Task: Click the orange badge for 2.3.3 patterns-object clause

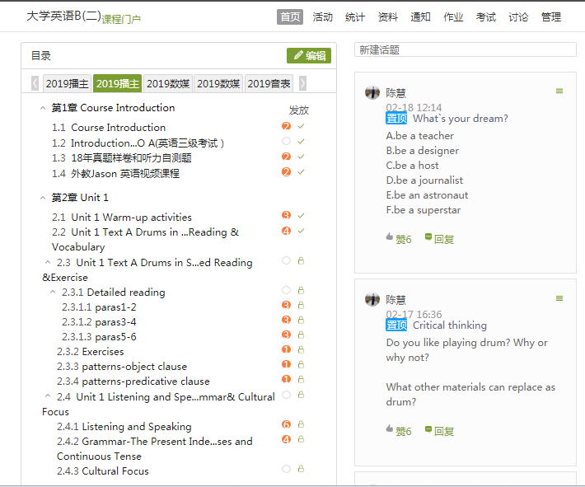Action: tap(286, 364)
